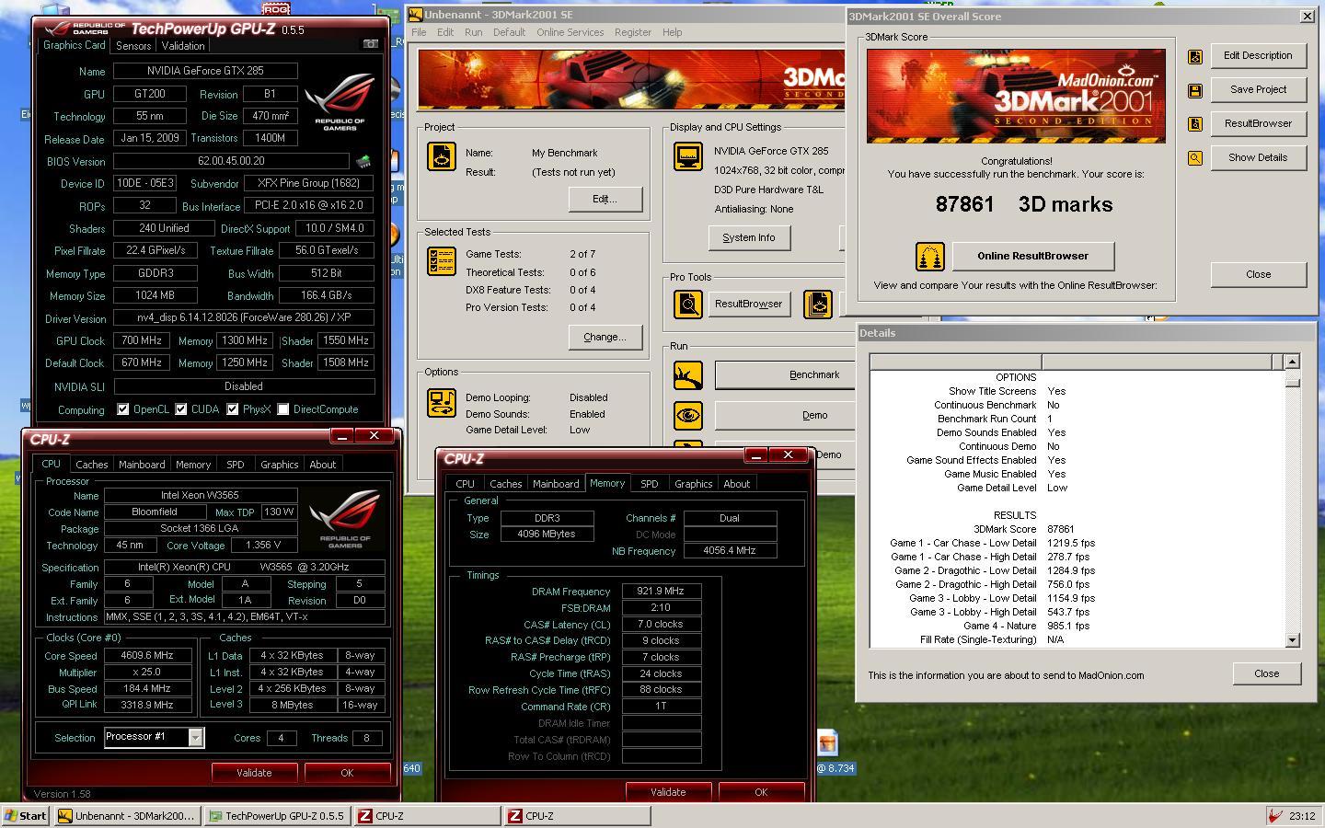Viewport: 1325px width, 828px height.
Task: Click the DRAM Frequency value field
Action: click(662, 592)
